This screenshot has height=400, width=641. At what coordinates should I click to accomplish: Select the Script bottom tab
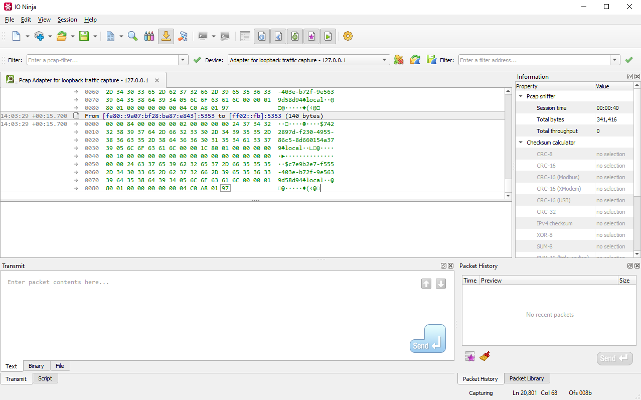[45, 378]
